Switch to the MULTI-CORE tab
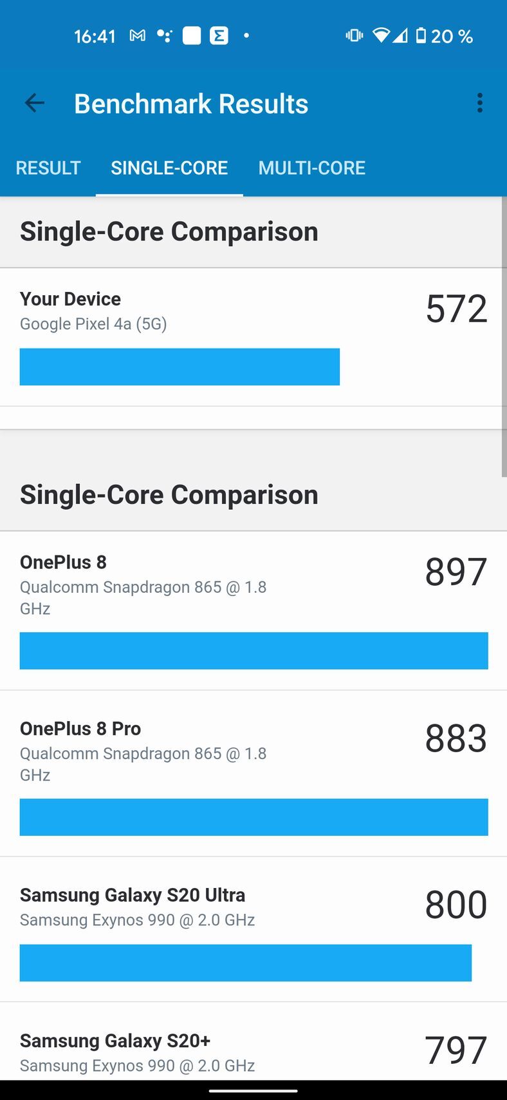Image resolution: width=507 pixels, height=1100 pixels. point(311,168)
